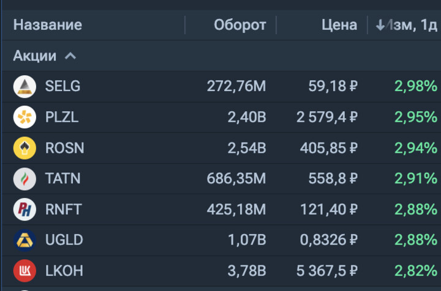Click the Акции group label
The height and width of the screenshot is (291, 441).
tap(35, 56)
